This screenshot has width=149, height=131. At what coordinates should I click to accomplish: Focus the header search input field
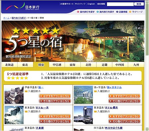click(120, 4)
